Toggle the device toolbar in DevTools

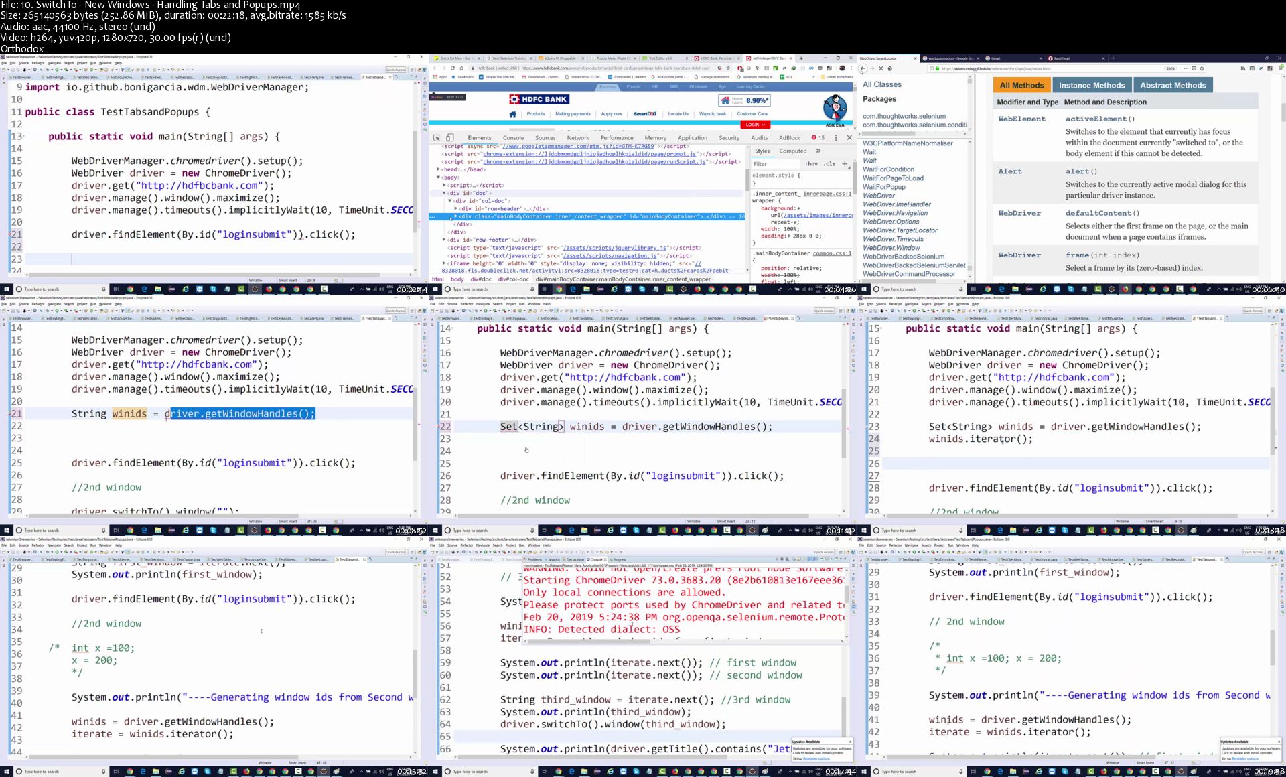(x=449, y=138)
